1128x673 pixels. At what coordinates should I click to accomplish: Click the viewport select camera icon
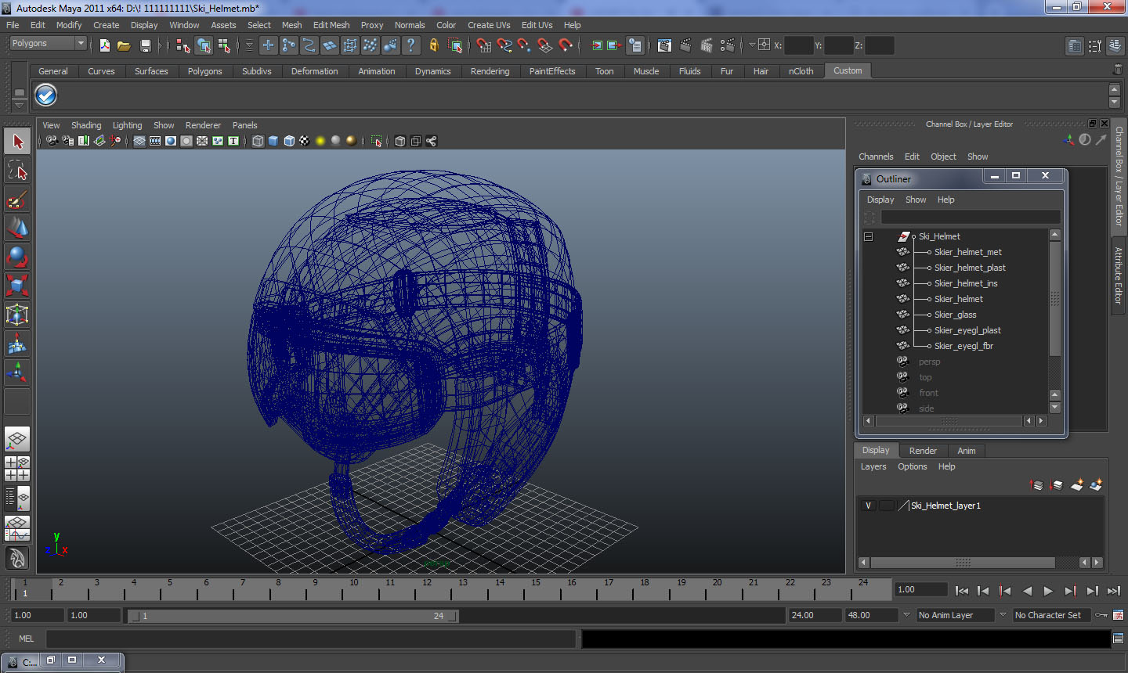(x=52, y=141)
